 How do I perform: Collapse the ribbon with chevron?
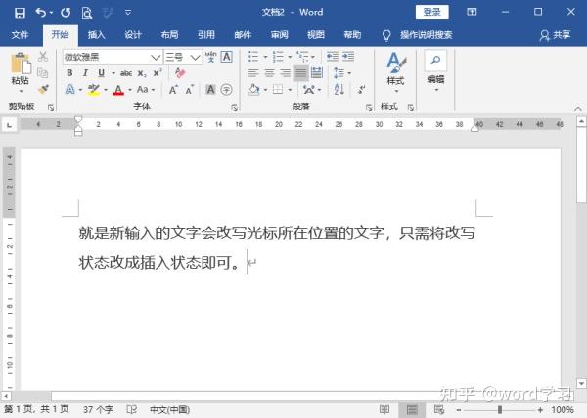tap(577, 109)
